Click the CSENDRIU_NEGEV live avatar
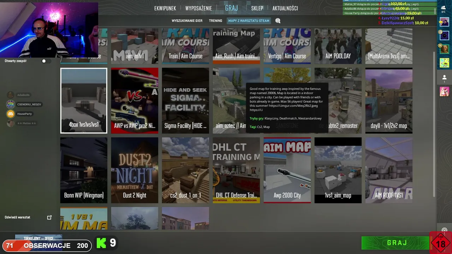The width and height of the screenshot is (452, 254). (11, 104)
